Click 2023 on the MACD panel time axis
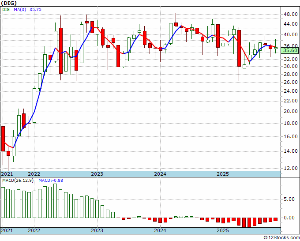Viewport: 300px width, 241px height. pos(97,230)
